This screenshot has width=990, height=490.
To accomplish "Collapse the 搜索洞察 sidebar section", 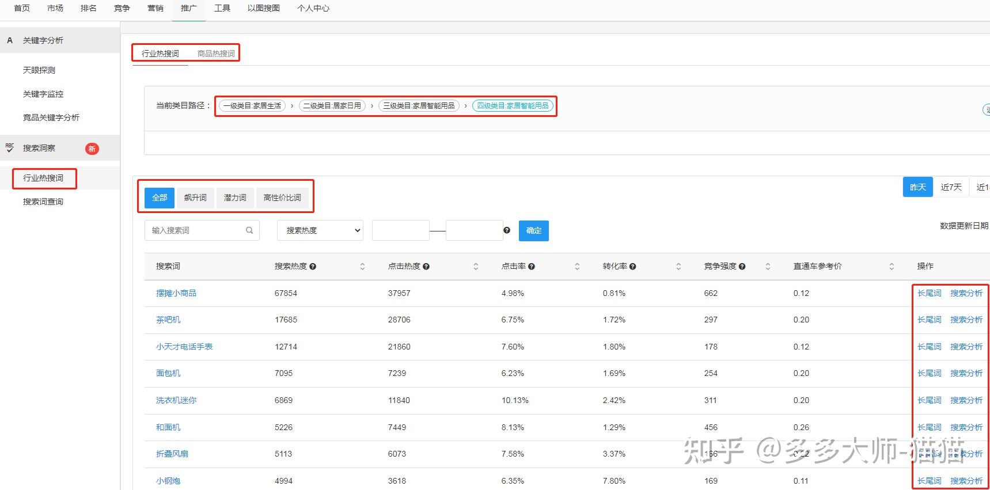I will (39, 148).
